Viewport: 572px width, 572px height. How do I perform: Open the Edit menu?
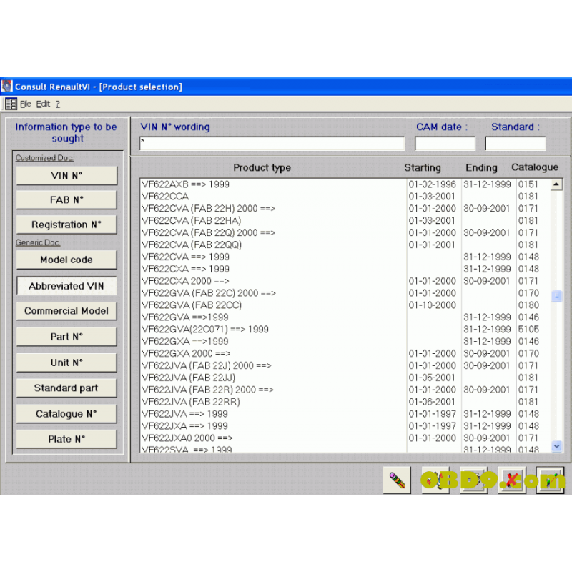(x=43, y=104)
